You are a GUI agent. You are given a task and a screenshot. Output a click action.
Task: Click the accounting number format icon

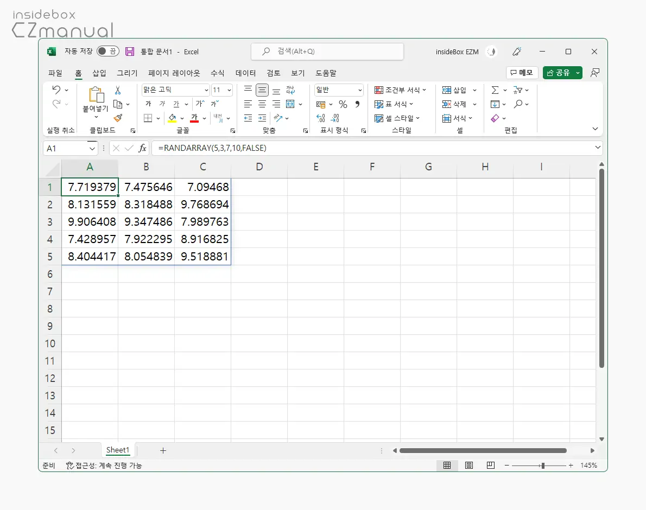pyautogui.click(x=321, y=104)
